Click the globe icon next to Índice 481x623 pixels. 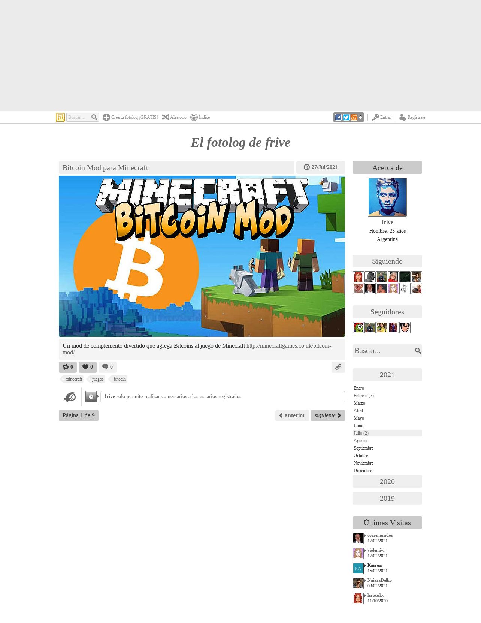(194, 117)
